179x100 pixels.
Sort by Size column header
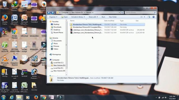click(x=137, y=21)
